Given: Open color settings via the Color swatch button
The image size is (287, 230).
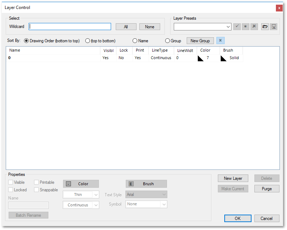Looking at the screenshot, I should (81, 183).
